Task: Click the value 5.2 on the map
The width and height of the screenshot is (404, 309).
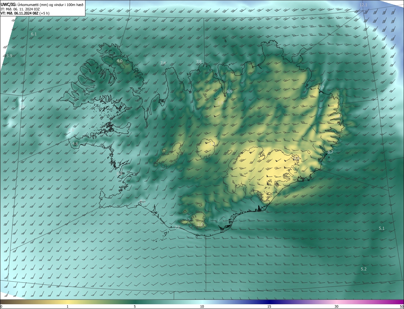Action: [364, 269]
